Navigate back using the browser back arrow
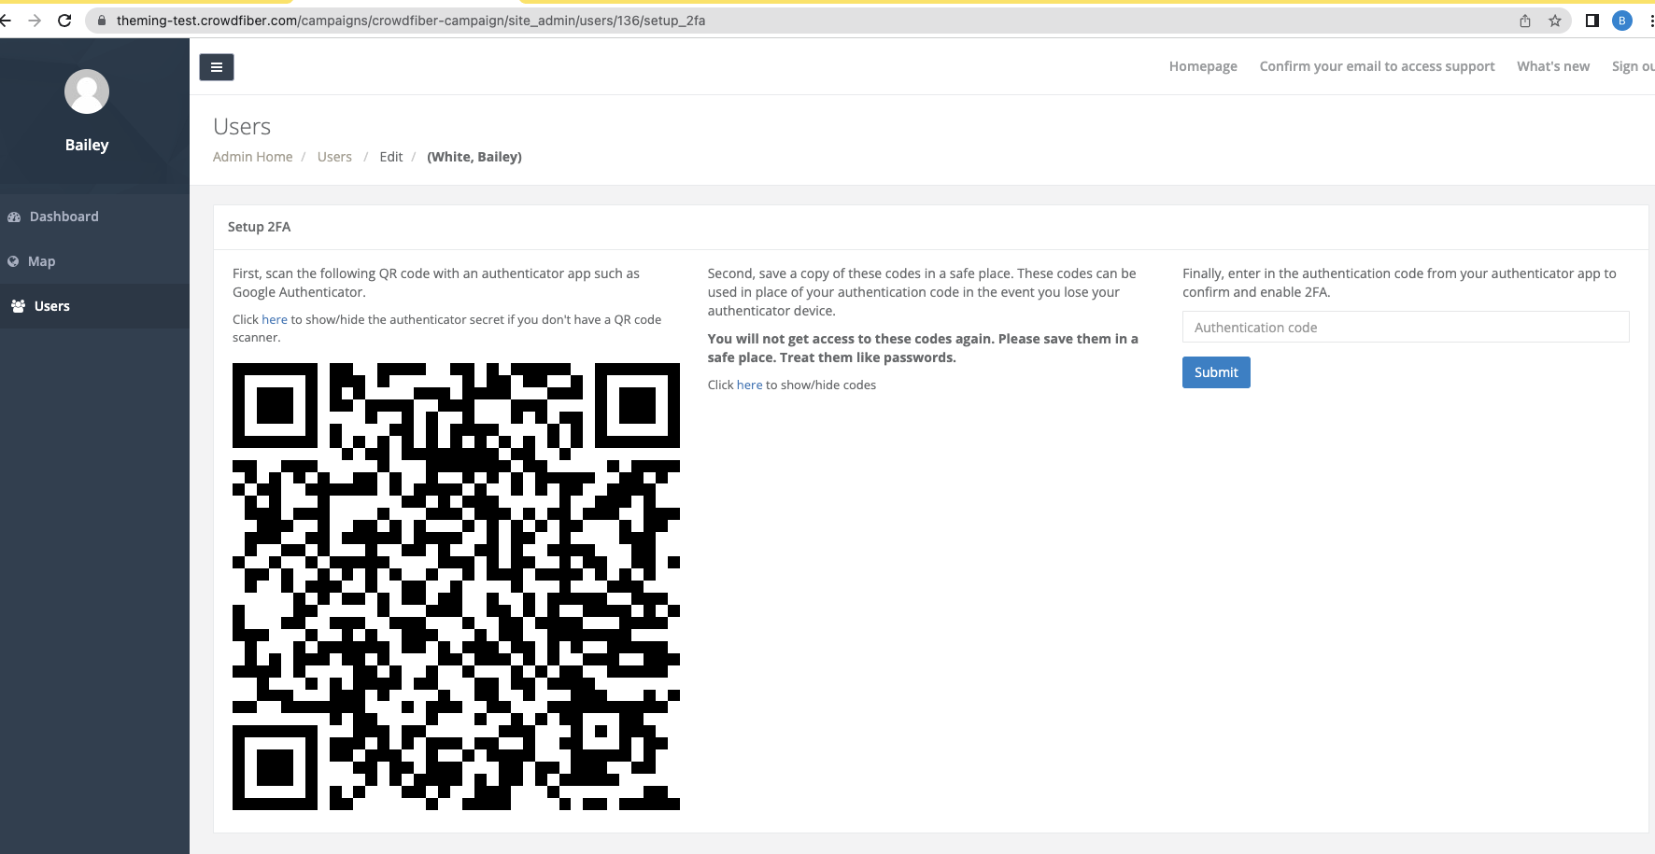1655x854 pixels. 9,19
